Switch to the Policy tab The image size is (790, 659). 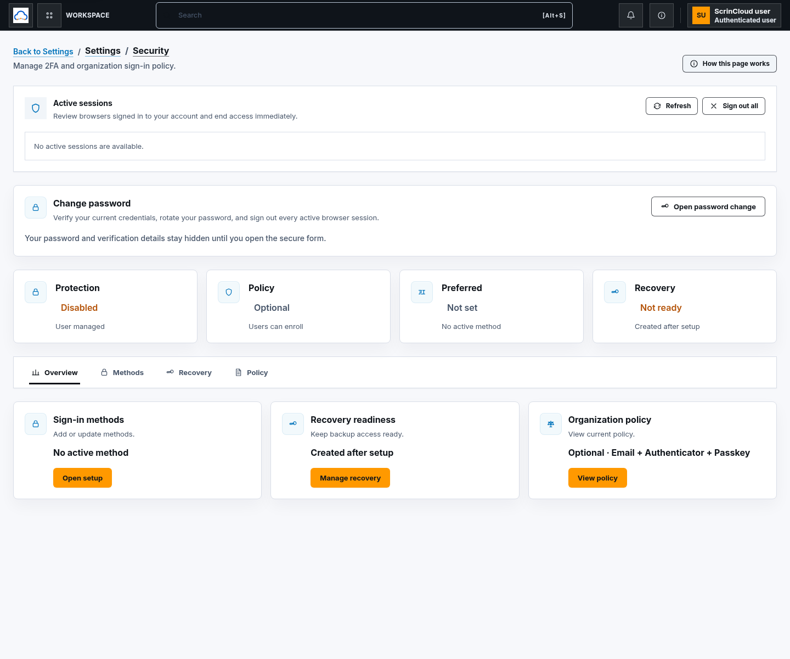pyautogui.click(x=251, y=372)
